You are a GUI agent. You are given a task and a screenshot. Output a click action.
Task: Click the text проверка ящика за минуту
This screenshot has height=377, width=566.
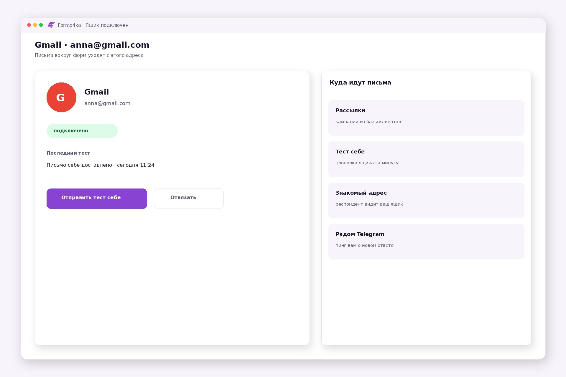coord(367,163)
